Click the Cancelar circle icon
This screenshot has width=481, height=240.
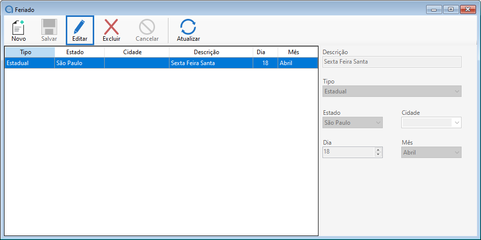(x=147, y=27)
